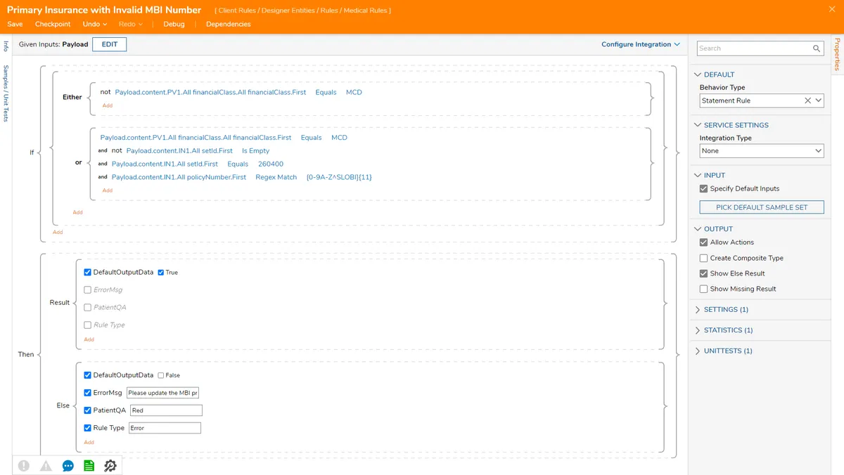Click the magnifier icon in the Search box

pyautogui.click(x=817, y=48)
